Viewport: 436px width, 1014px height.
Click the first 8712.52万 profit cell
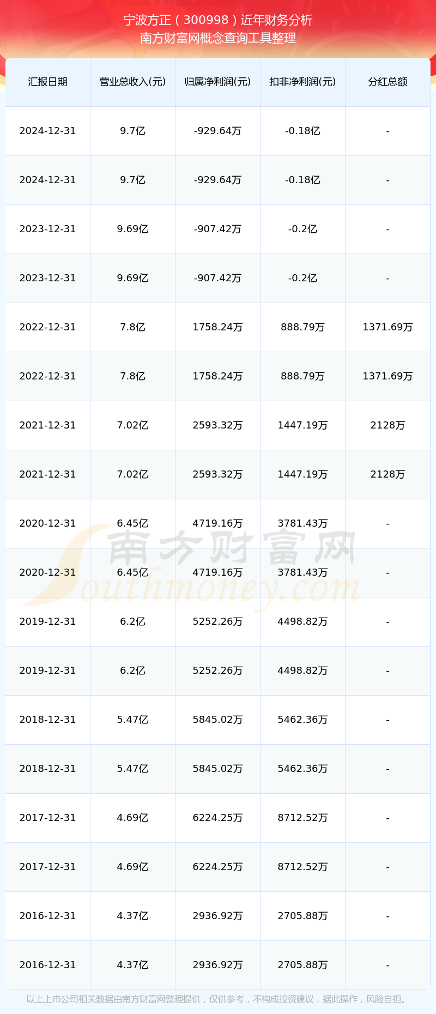coord(302,818)
